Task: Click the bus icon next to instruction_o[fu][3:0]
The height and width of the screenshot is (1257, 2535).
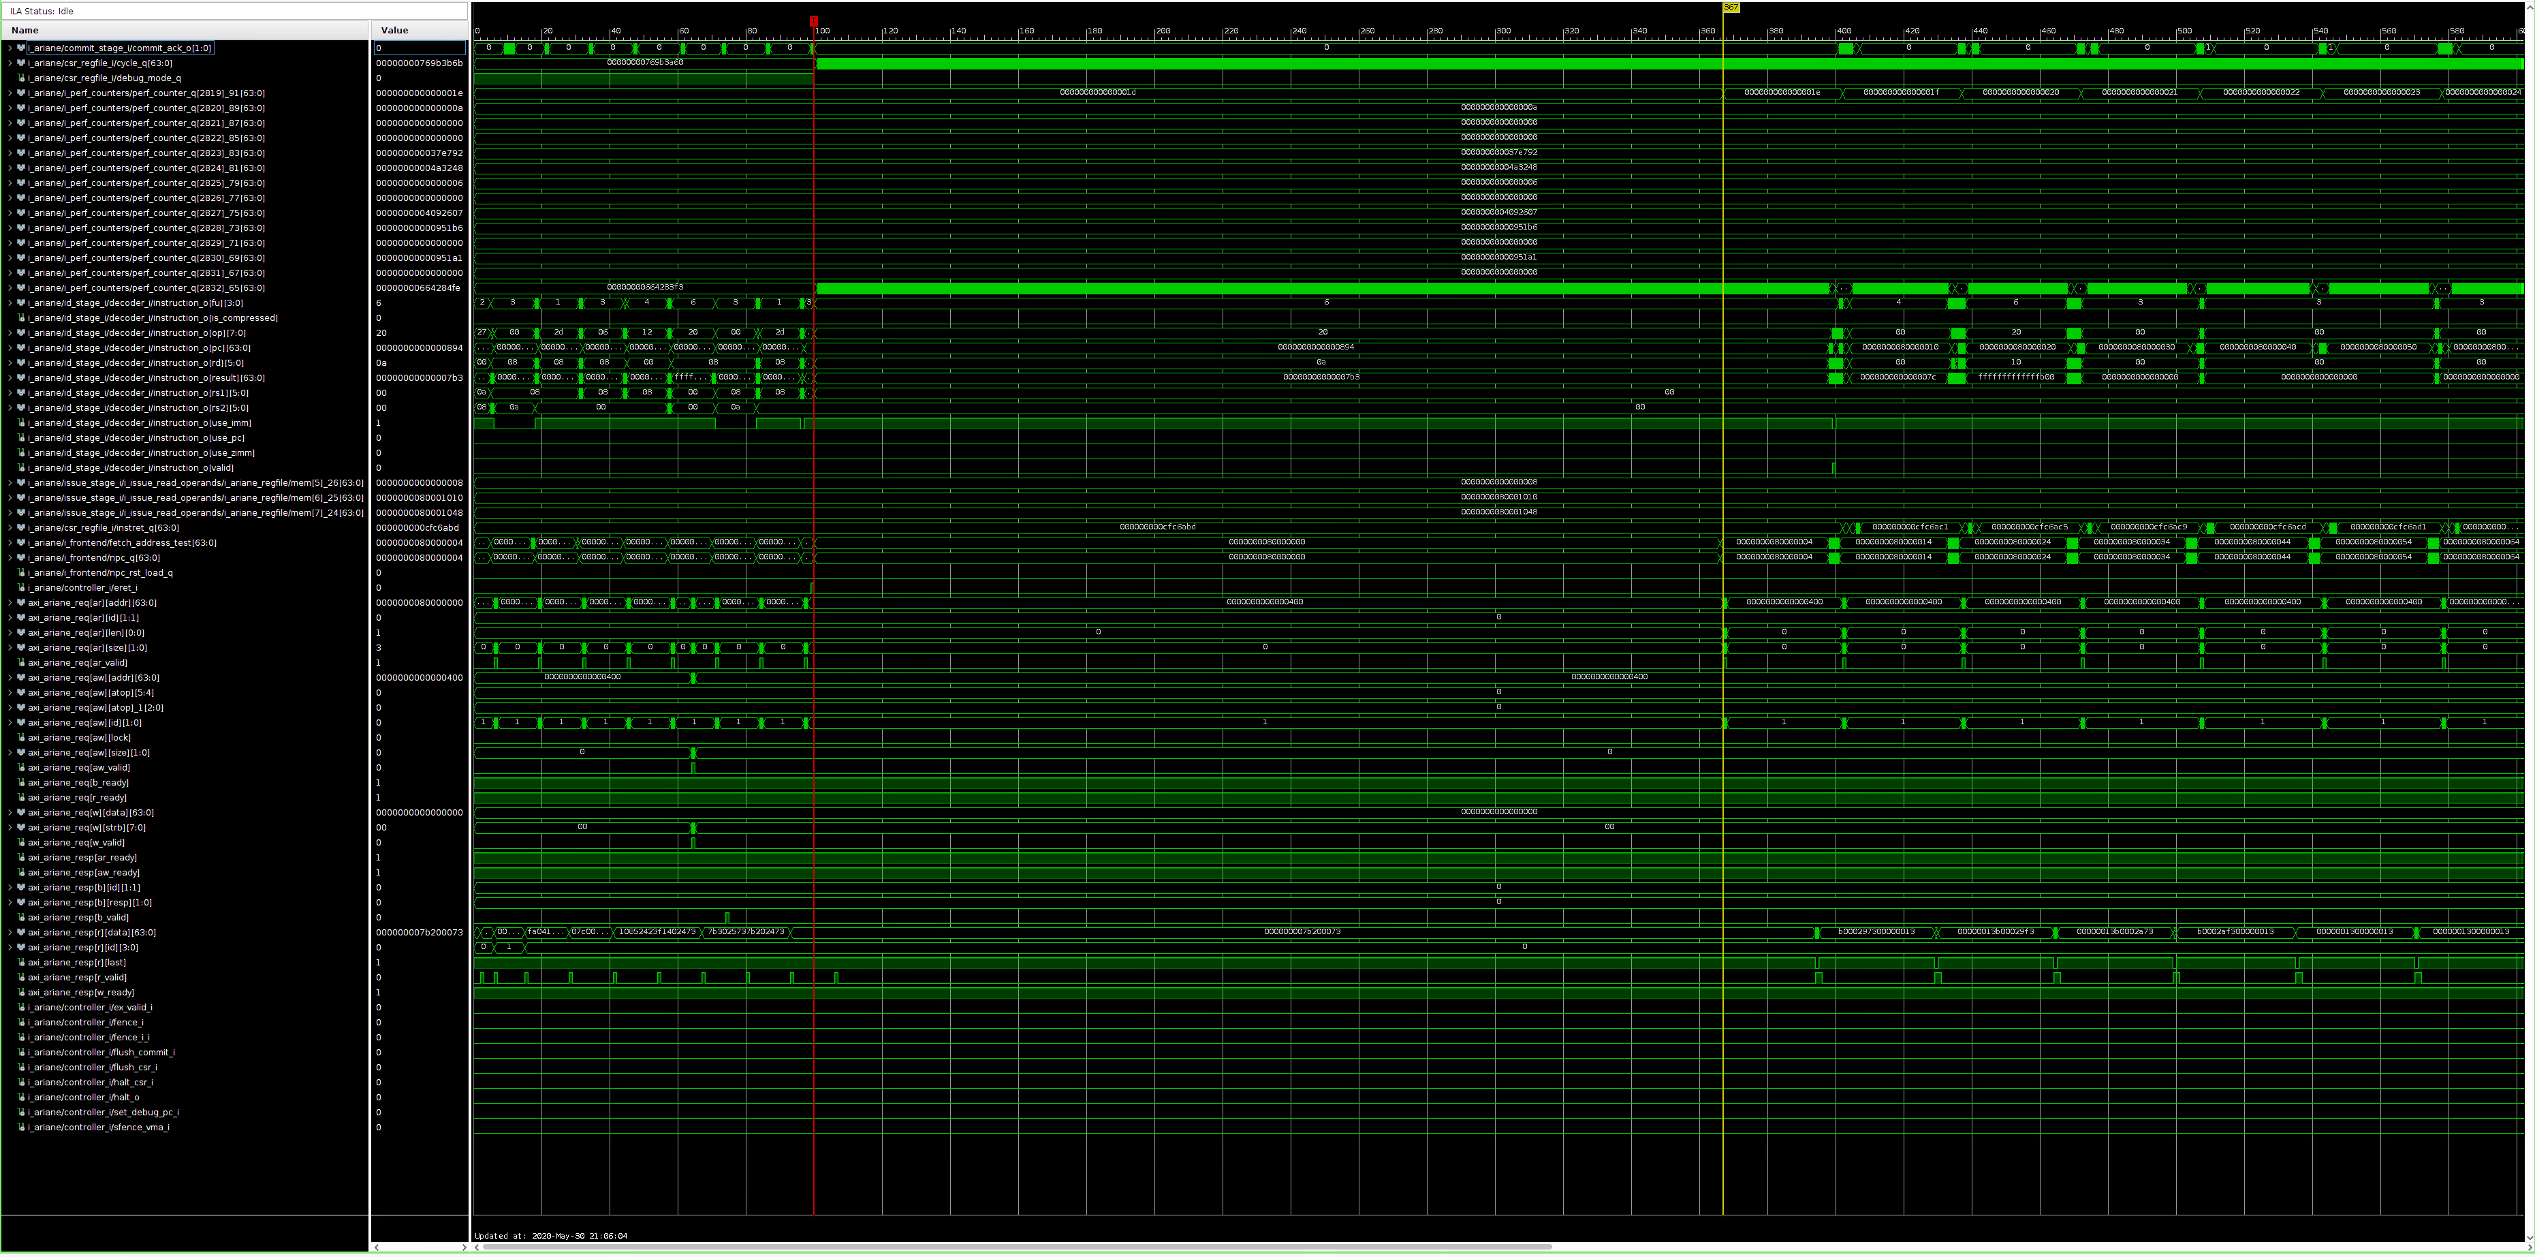Action: [20, 302]
